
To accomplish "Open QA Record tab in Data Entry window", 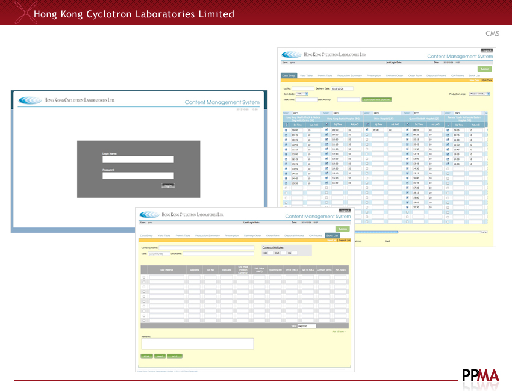I will (x=458, y=76).
